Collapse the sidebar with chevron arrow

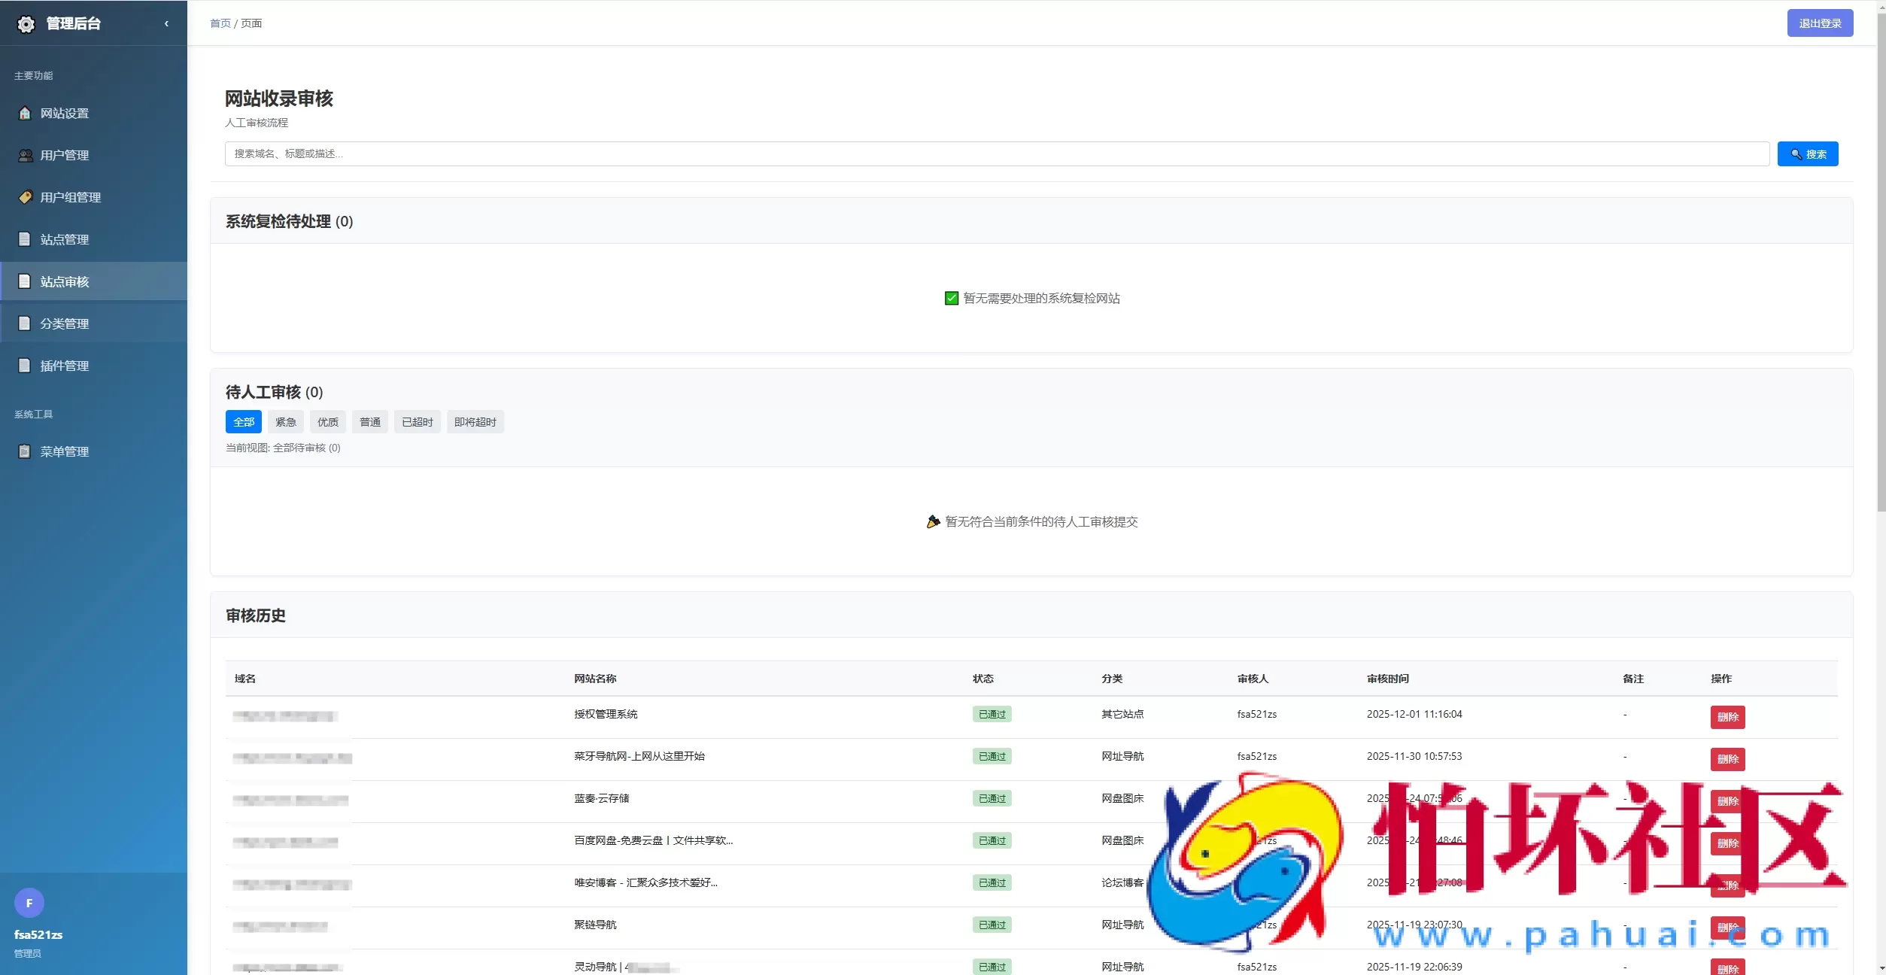coord(166,23)
